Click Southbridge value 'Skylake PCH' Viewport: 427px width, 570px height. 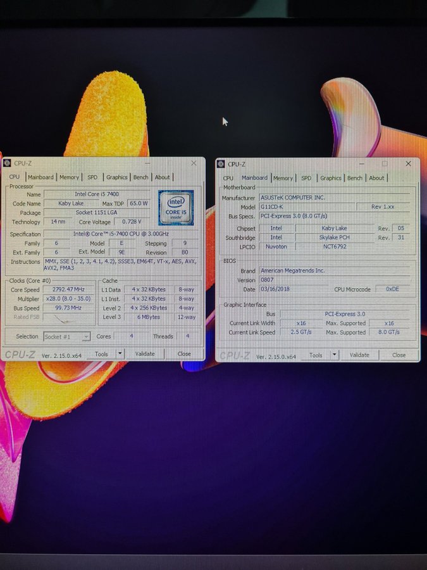coord(335,237)
